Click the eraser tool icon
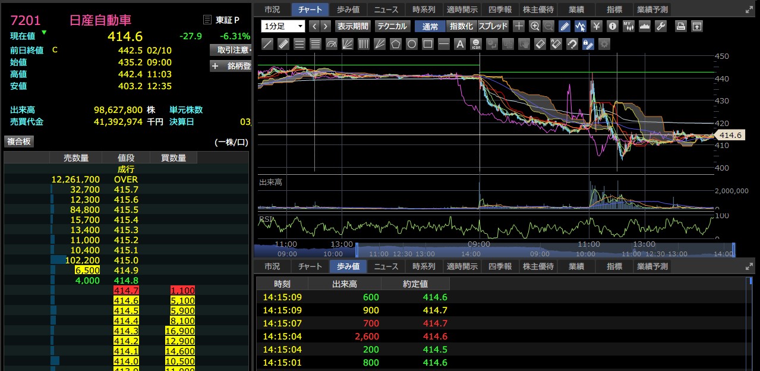Image resolution: width=760 pixels, height=371 pixels. click(540, 44)
